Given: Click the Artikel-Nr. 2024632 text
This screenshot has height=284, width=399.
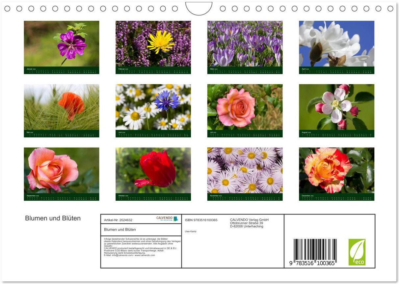Looking at the screenshot, I should click(x=118, y=220).
